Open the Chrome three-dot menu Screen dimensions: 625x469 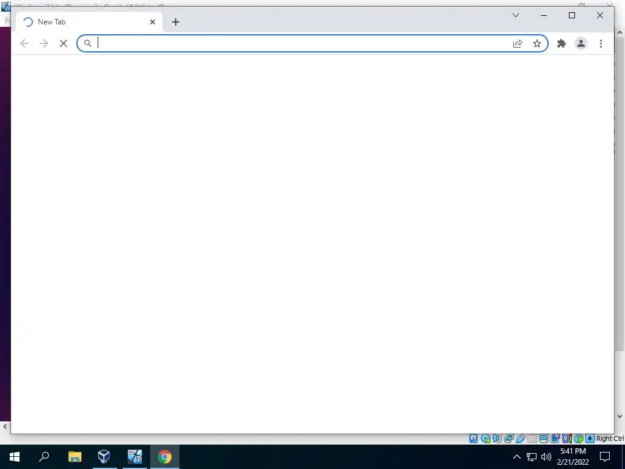tap(601, 43)
